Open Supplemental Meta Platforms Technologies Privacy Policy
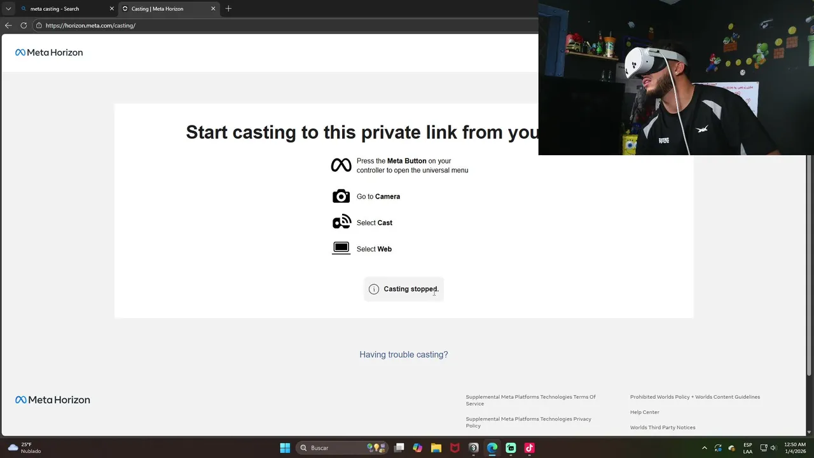 [528, 422]
